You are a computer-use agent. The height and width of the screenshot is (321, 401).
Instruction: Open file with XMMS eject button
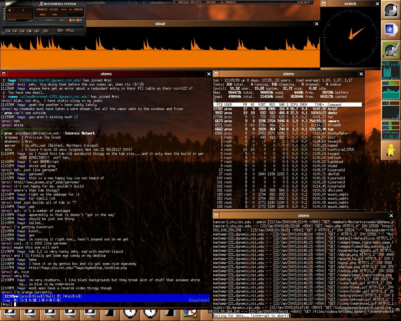(x=46, y=31)
